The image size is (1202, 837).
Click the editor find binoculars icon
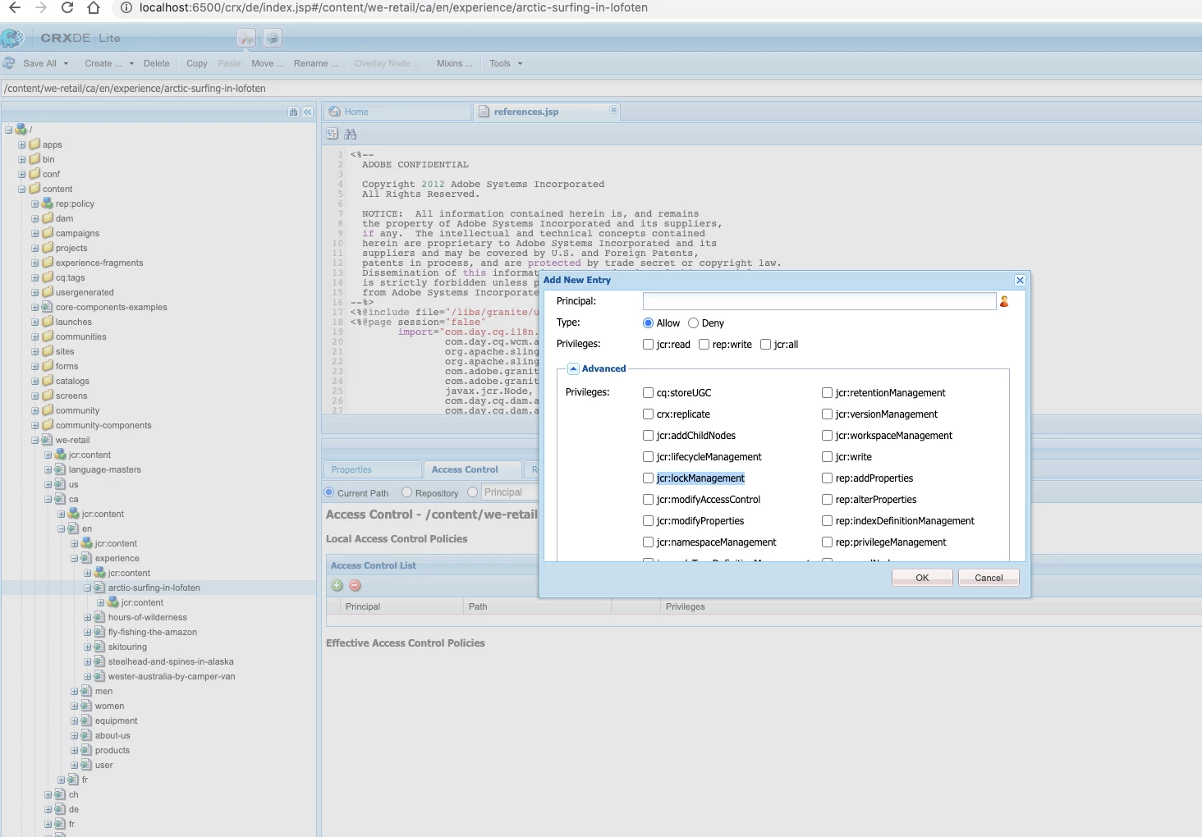coord(351,134)
